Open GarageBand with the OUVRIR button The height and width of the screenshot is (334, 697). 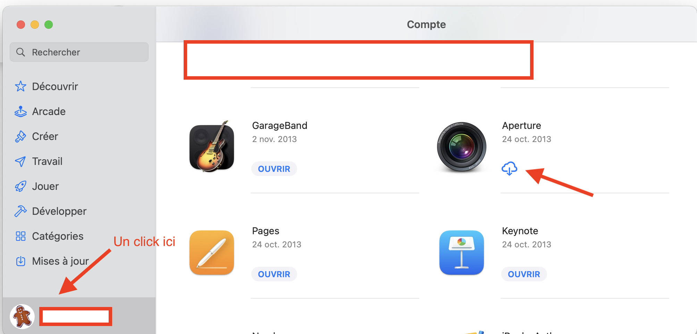click(274, 169)
